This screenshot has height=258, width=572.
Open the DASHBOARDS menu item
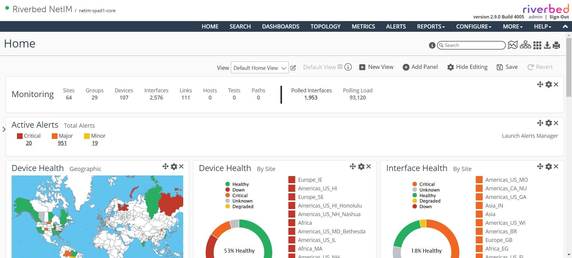[281, 26]
